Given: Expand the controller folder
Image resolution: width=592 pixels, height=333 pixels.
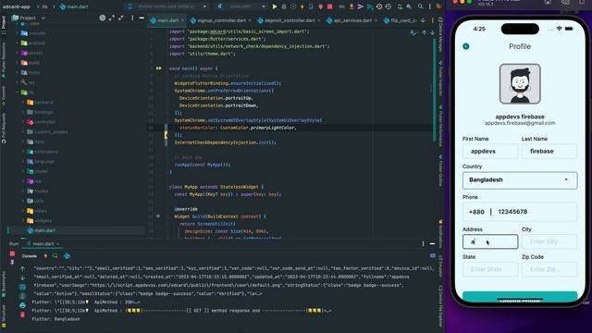Looking at the screenshot, I should coord(23,122).
